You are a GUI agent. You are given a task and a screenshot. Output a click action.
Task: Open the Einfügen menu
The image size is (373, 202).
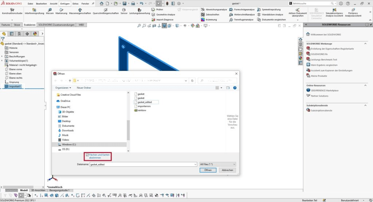[65, 3]
